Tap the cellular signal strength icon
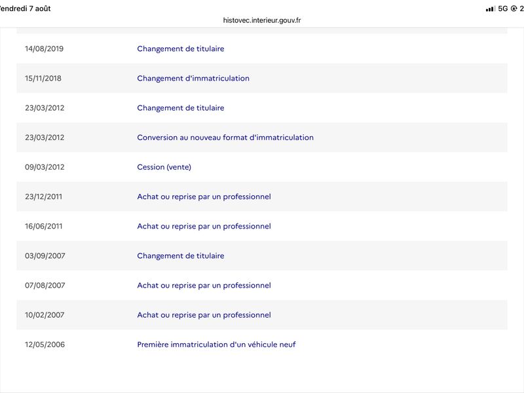Screen dimensions: 524x393 click(490, 9)
